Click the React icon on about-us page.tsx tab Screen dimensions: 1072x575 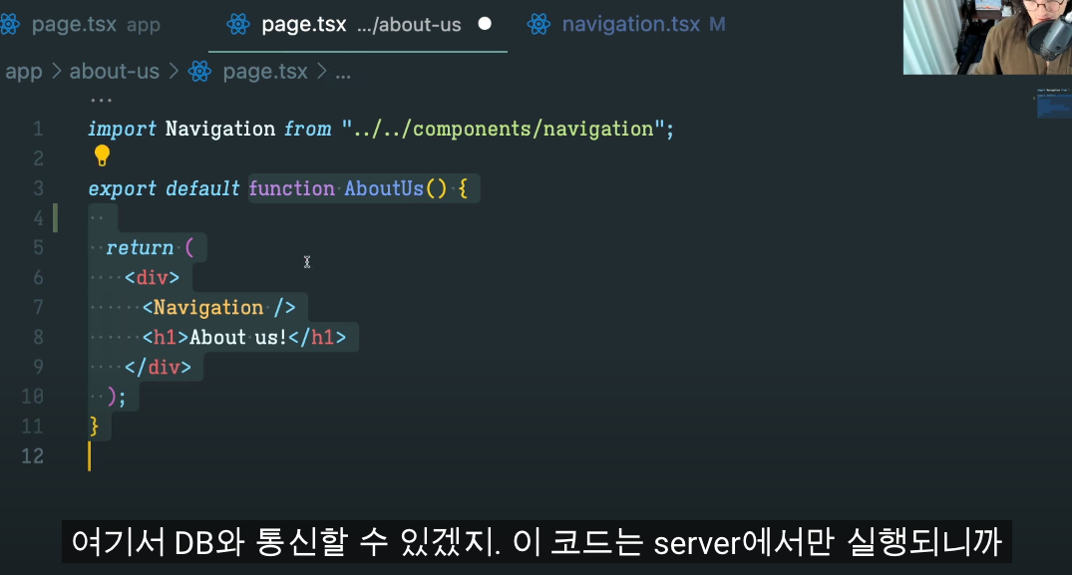pyautogui.click(x=238, y=25)
